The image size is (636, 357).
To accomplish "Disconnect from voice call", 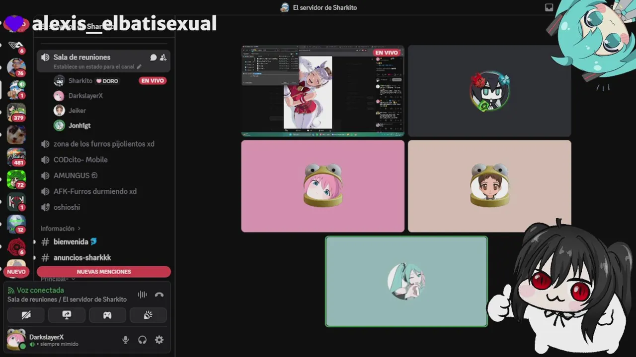I will (x=159, y=295).
